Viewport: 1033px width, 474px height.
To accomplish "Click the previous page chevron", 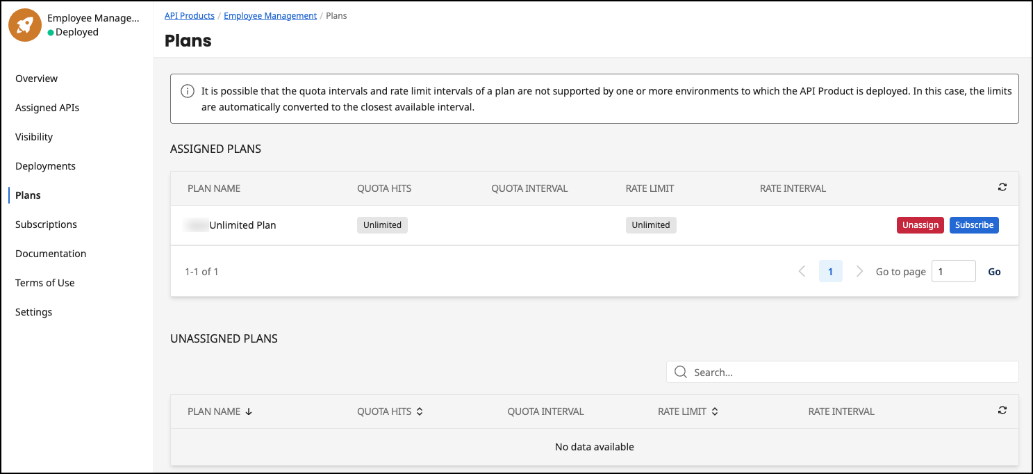I will [802, 271].
